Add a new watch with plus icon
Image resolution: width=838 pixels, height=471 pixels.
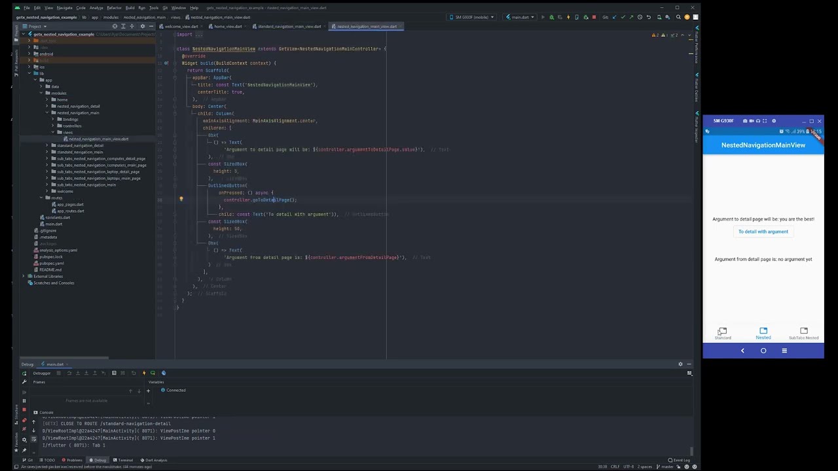click(x=148, y=391)
